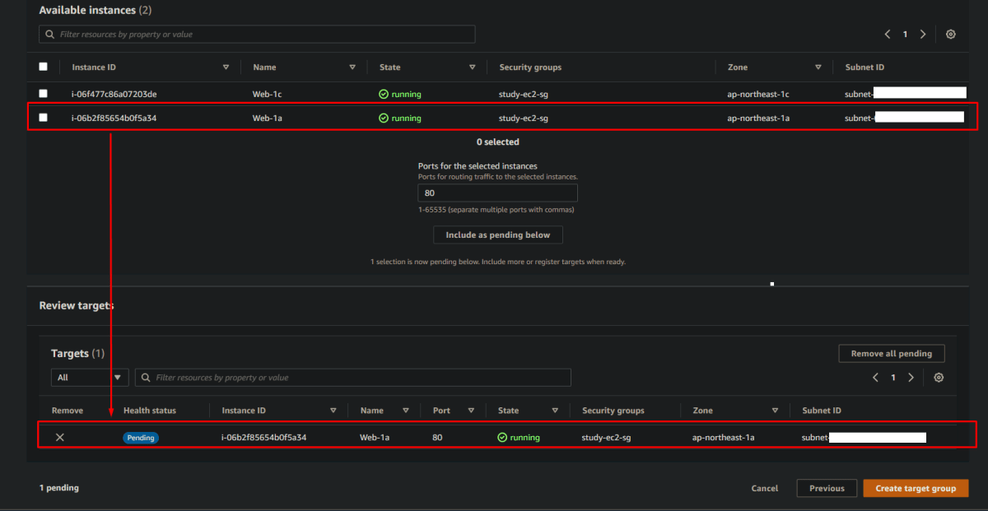The image size is (988, 511).
Task: Click Subnet ID header in Targets table
Action: click(x=822, y=411)
